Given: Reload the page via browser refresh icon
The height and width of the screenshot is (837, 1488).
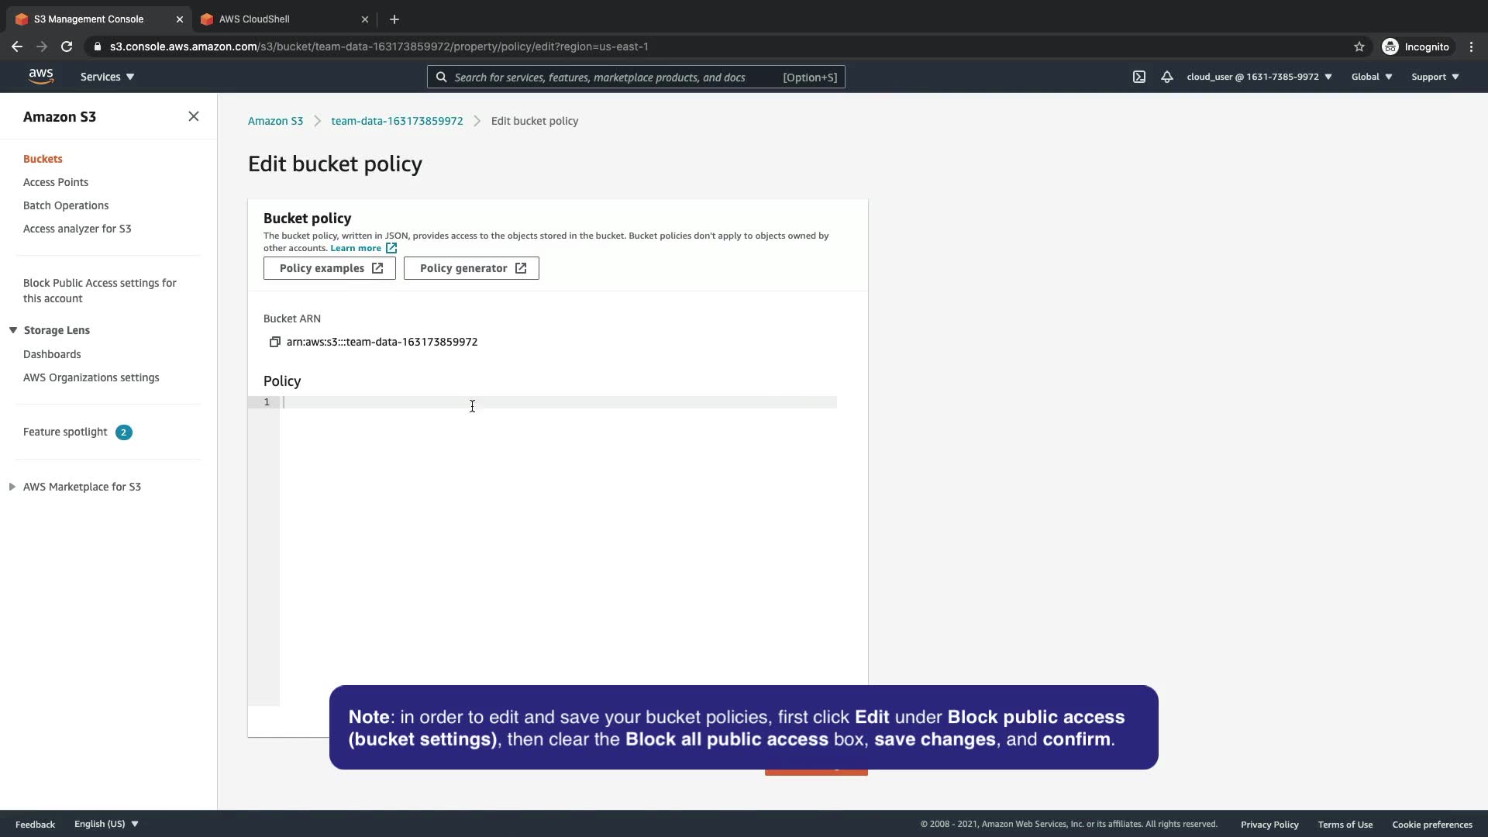Looking at the screenshot, I should point(67,46).
